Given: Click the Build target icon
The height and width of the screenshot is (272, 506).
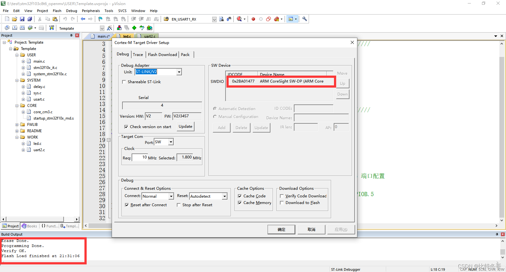Looking at the screenshot, I should coord(15,28).
